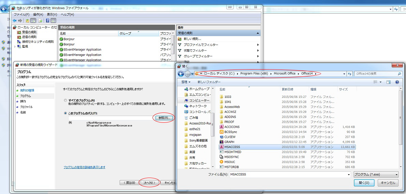Click the Back button in Open dialog
Screen dimensions: 406x194
click(x=181, y=74)
